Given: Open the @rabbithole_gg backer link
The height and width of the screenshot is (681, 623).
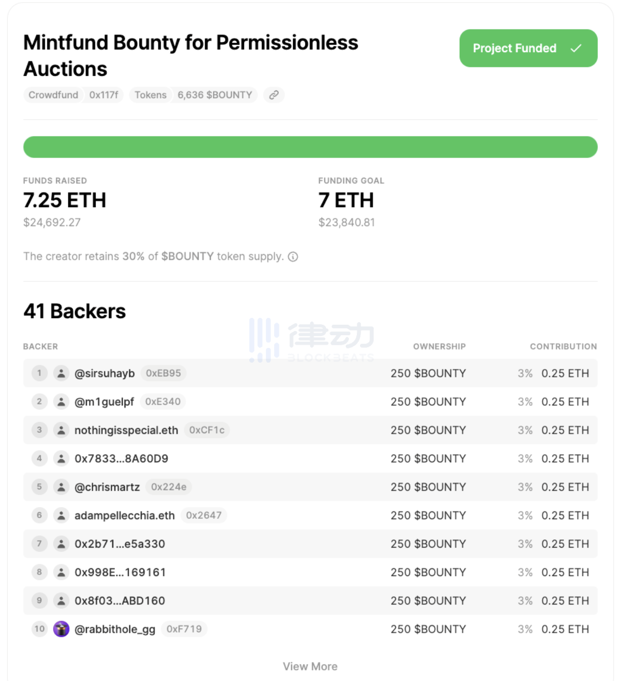Looking at the screenshot, I should (x=115, y=629).
